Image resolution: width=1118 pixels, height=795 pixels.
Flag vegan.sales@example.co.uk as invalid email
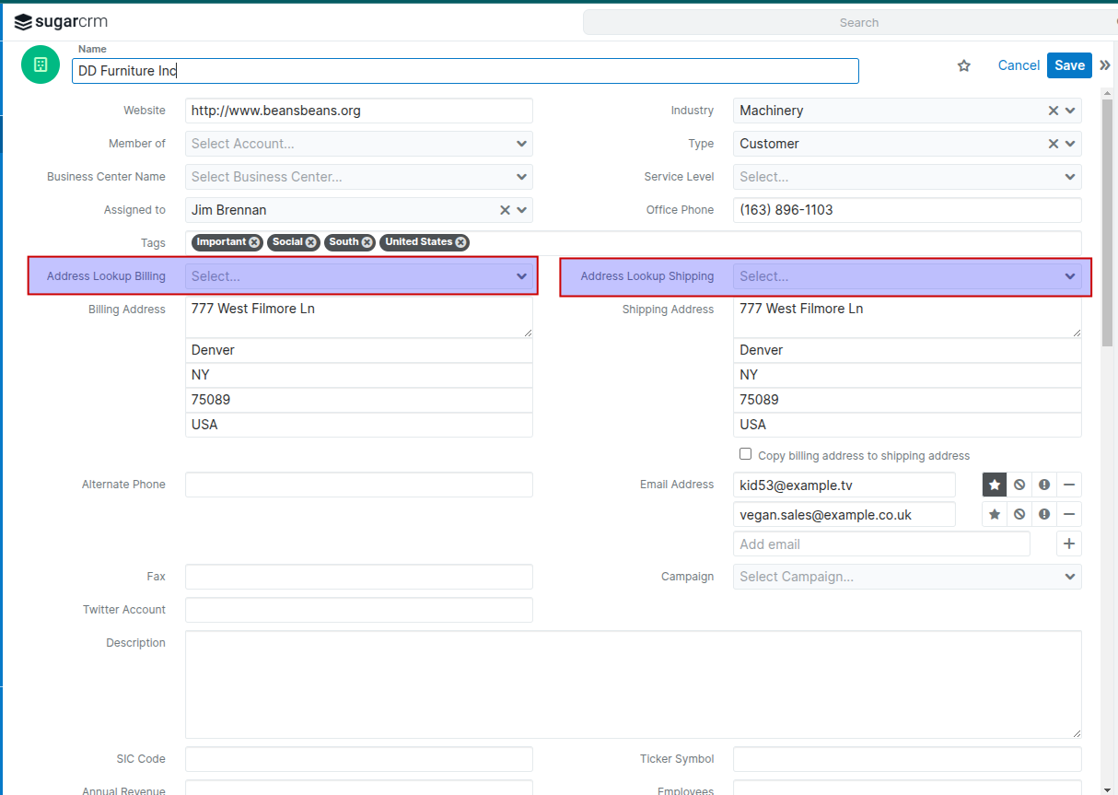(1044, 514)
